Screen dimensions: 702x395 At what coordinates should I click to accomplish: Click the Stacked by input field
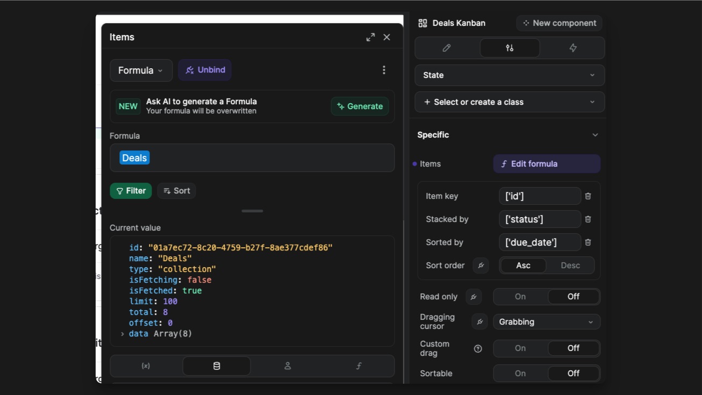pyautogui.click(x=540, y=219)
